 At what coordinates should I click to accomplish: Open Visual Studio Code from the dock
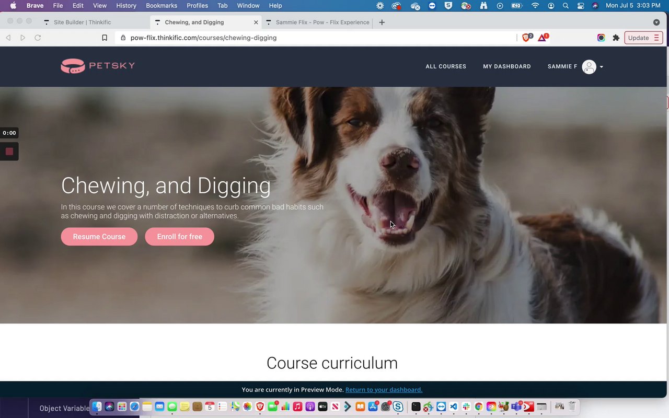454,407
